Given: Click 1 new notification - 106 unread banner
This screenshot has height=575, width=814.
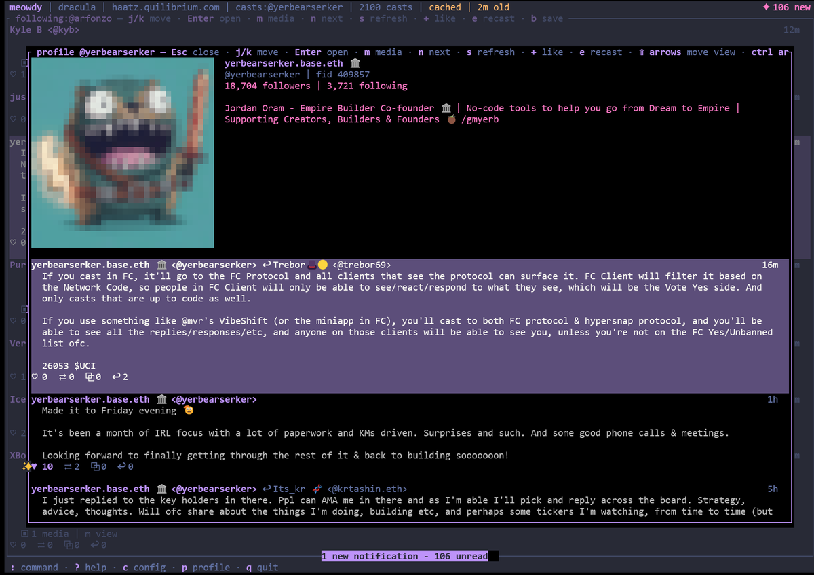Looking at the screenshot, I should pyautogui.click(x=404, y=556).
